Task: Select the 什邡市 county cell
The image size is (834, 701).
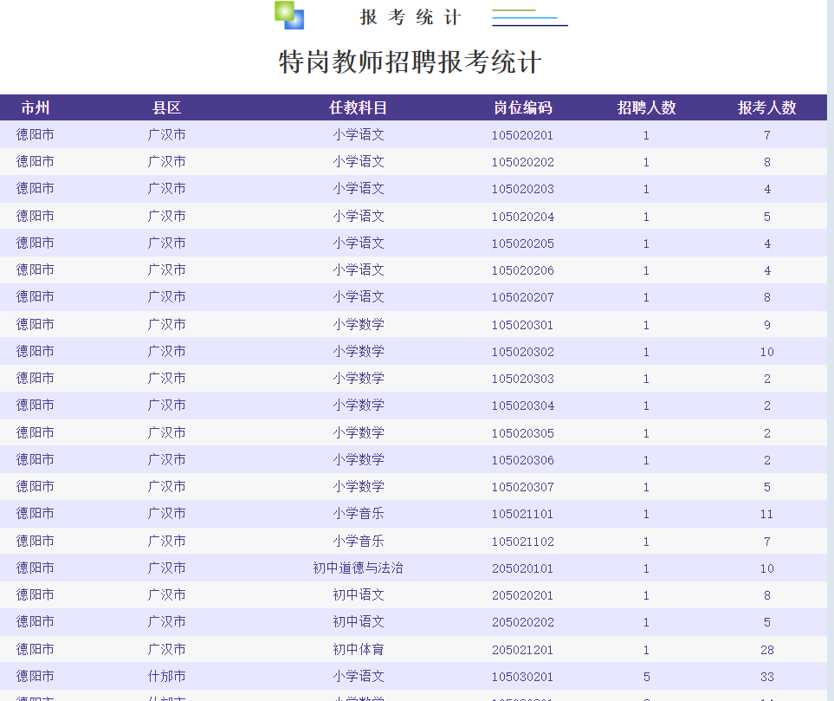Action: tap(166, 676)
